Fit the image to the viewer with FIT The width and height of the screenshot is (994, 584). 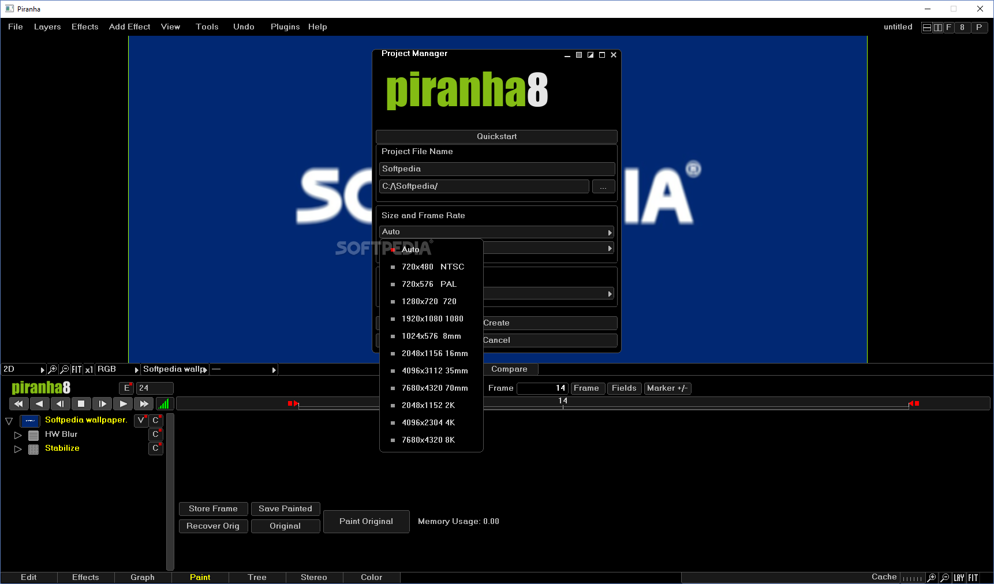(77, 369)
